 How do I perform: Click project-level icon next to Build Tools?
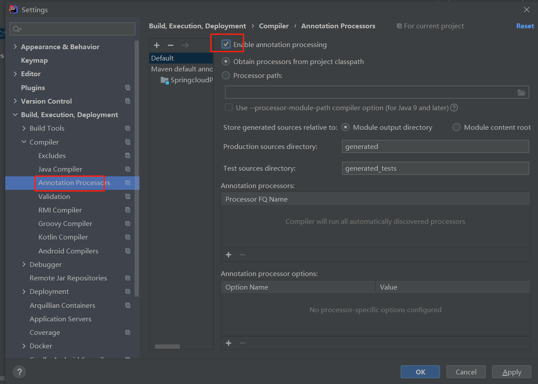point(128,128)
